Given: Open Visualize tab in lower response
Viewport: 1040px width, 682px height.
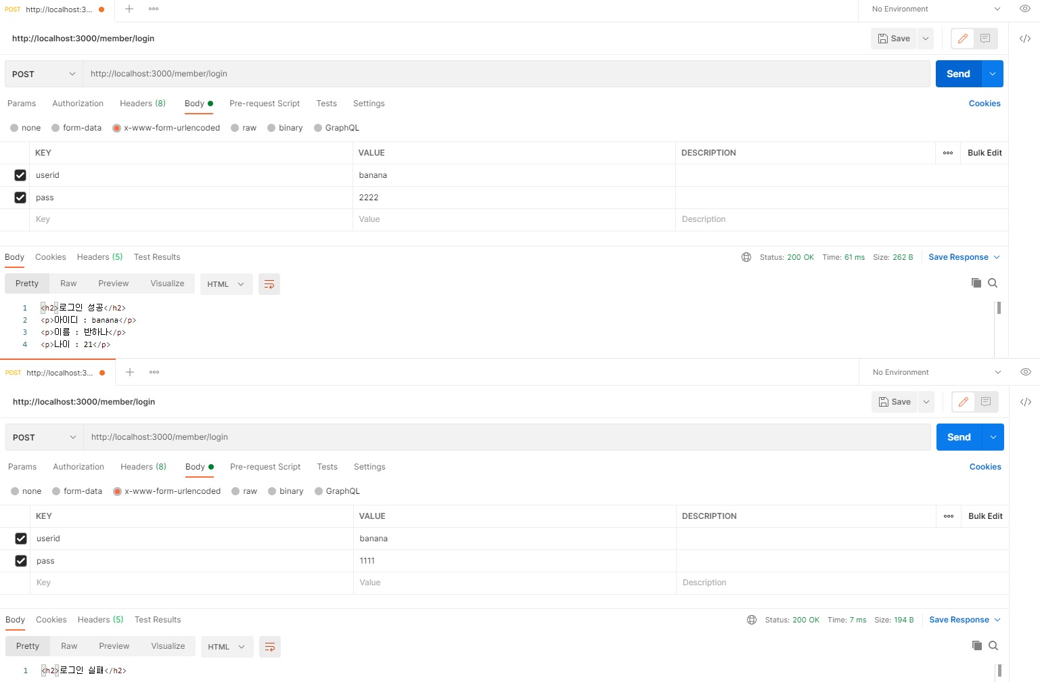Looking at the screenshot, I should (x=168, y=646).
